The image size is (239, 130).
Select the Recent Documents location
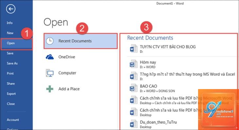click(81, 41)
